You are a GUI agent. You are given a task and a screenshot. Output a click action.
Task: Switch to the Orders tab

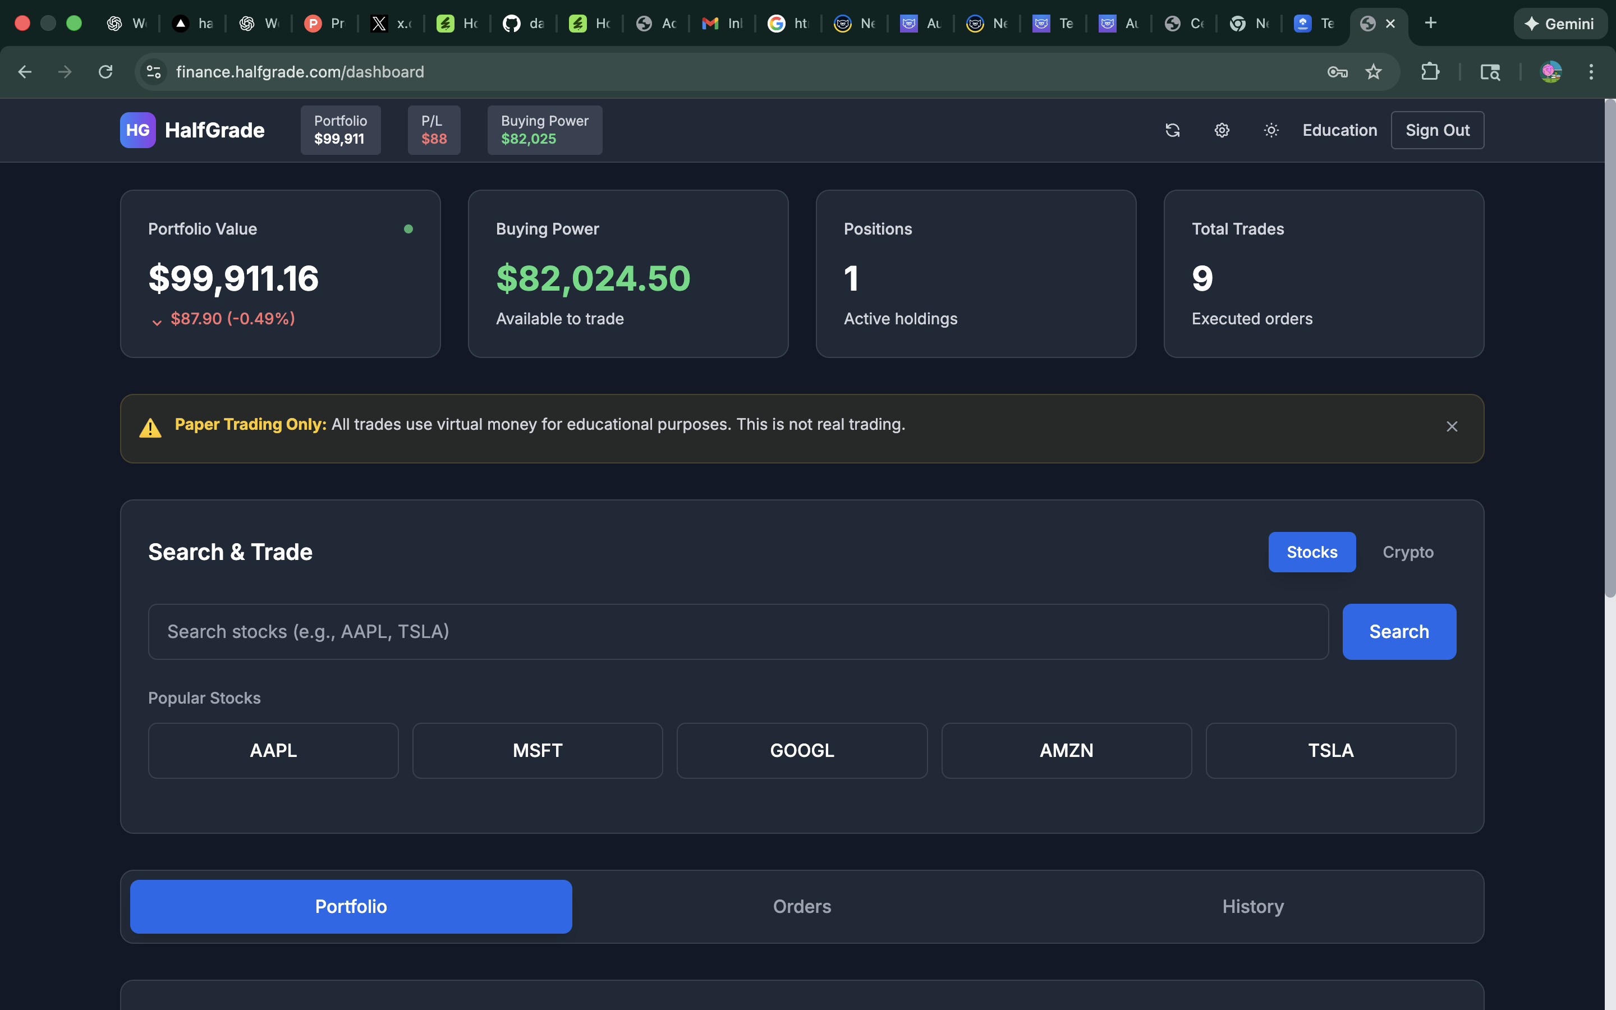pos(801,906)
